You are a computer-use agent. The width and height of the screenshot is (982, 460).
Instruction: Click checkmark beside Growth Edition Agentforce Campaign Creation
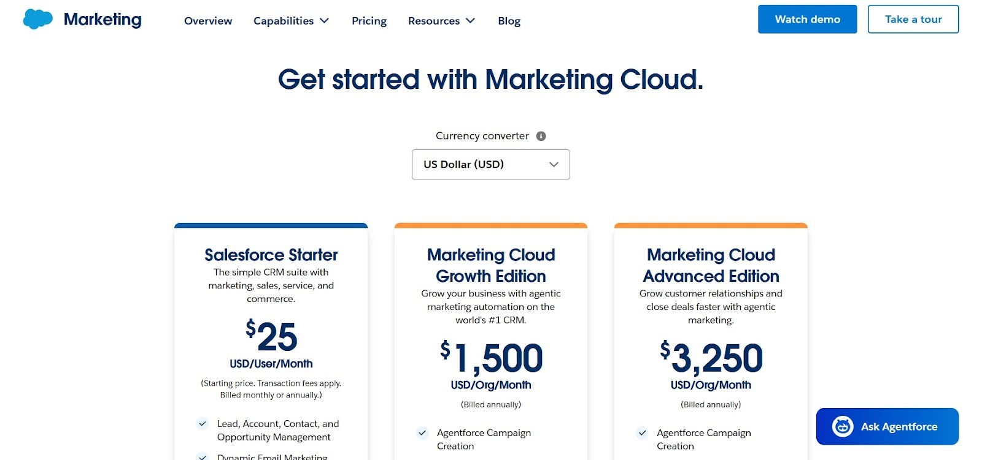[422, 432]
